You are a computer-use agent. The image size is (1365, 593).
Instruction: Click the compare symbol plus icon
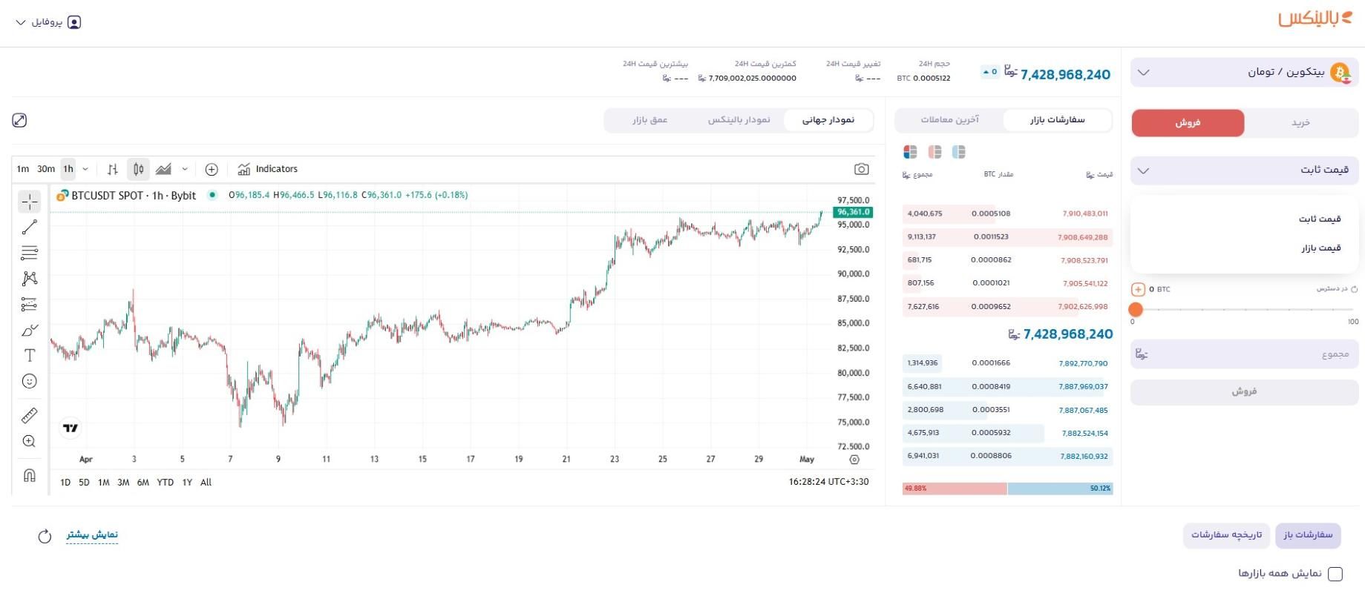212,169
